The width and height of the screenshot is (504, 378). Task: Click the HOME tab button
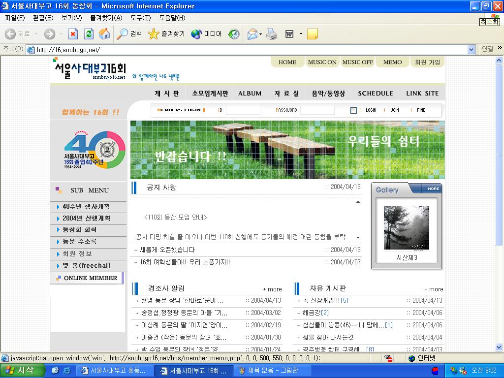(287, 62)
